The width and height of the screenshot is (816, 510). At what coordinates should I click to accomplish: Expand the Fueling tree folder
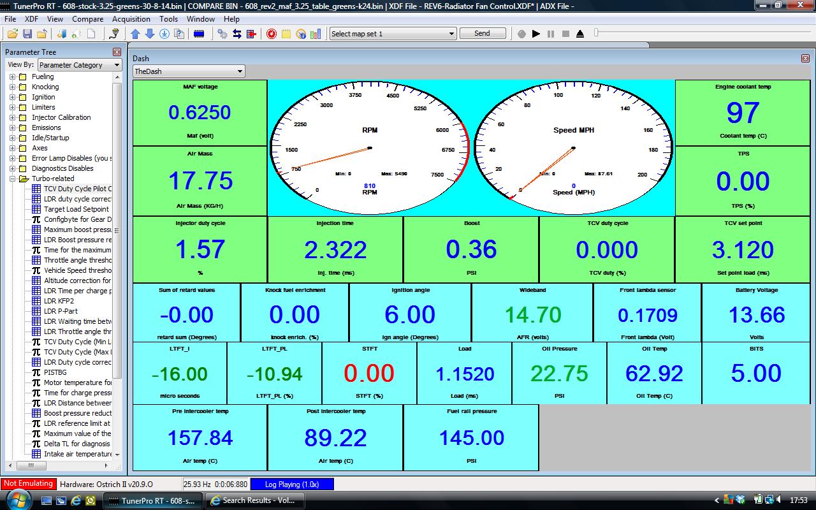click(12, 76)
